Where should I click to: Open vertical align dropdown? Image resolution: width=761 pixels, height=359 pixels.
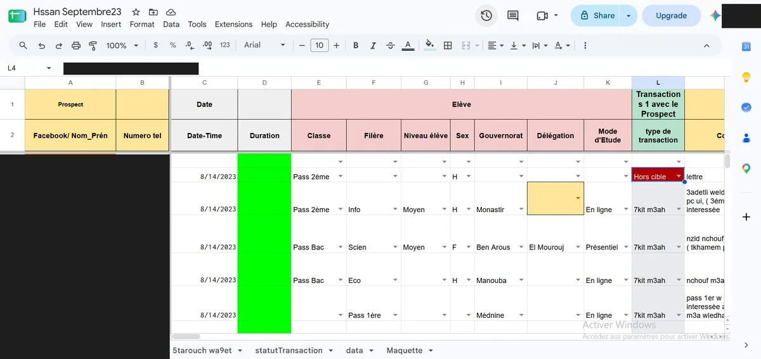click(517, 46)
